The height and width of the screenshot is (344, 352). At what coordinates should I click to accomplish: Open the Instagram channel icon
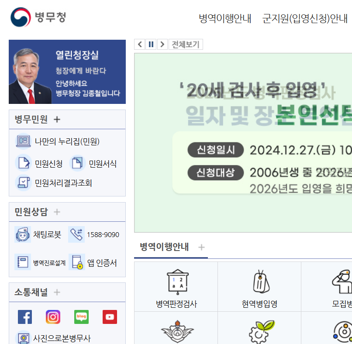[53, 317]
